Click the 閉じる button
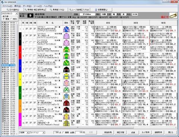 tap(171, 133)
